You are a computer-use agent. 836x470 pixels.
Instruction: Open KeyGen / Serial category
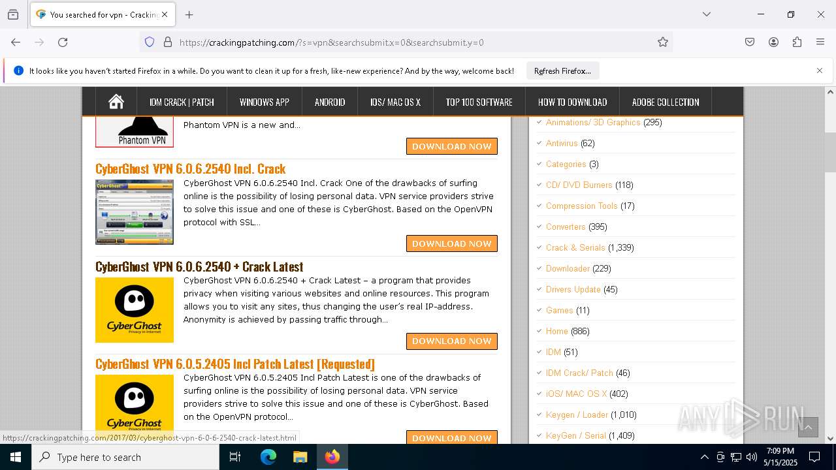point(576,435)
